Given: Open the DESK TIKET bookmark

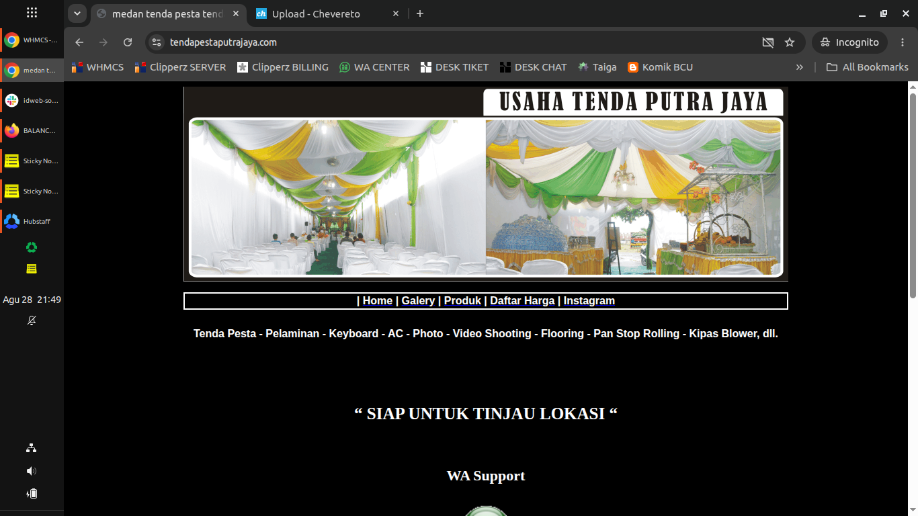Looking at the screenshot, I should (454, 67).
